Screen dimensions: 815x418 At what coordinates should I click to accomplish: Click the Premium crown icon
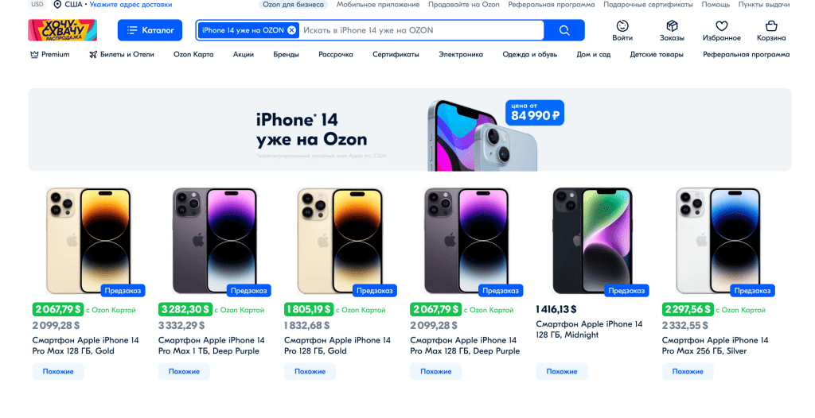click(x=34, y=55)
